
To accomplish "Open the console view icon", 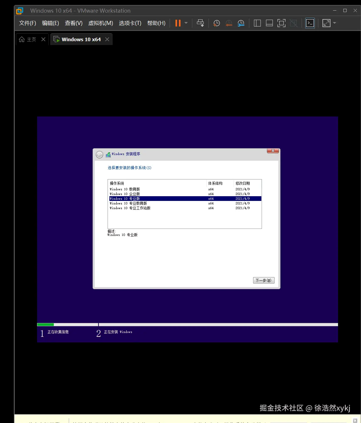I will pos(310,23).
